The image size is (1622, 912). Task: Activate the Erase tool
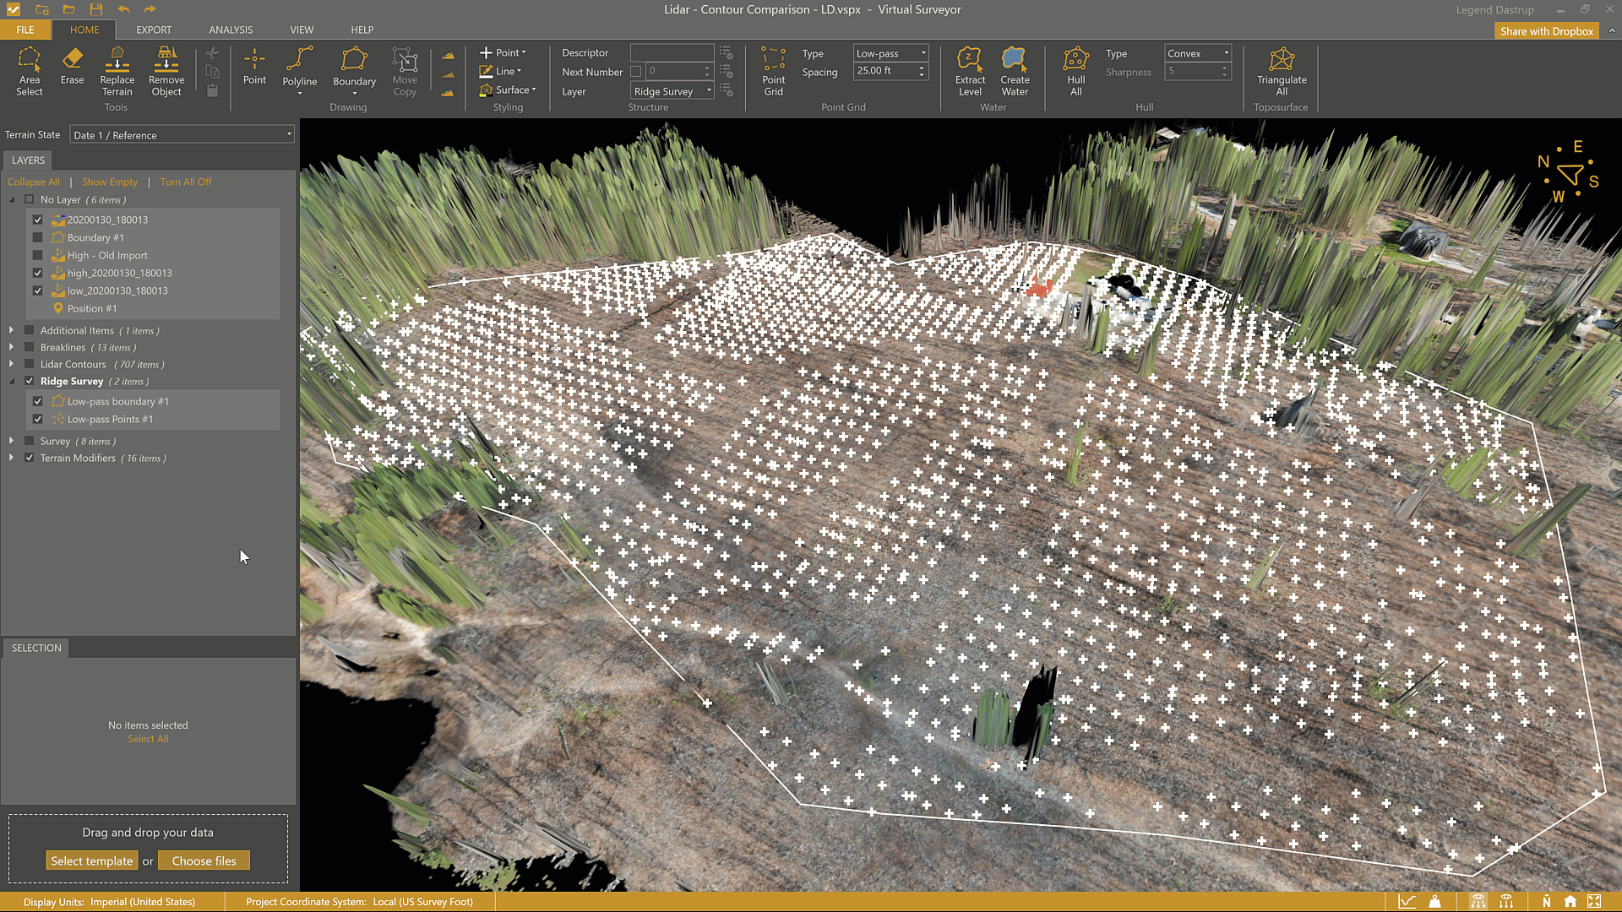click(72, 66)
